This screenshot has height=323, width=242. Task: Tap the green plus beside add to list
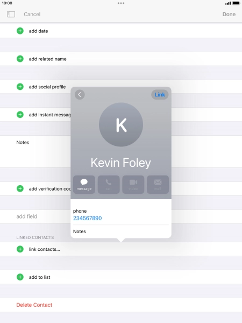[20, 277]
